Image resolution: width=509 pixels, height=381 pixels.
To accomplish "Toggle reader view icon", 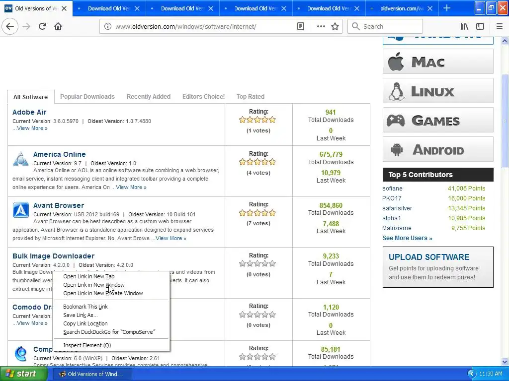I will (x=301, y=26).
